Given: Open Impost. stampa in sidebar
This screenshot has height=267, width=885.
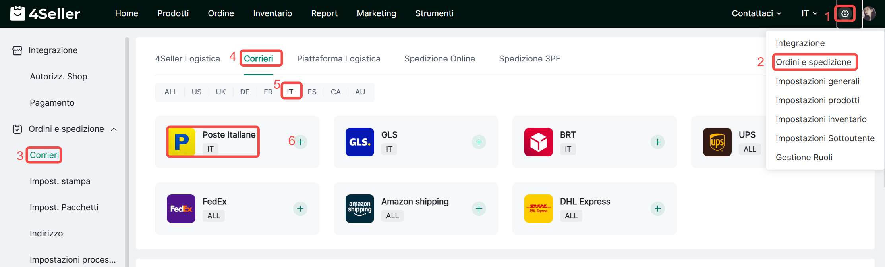Looking at the screenshot, I should point(60,181).
